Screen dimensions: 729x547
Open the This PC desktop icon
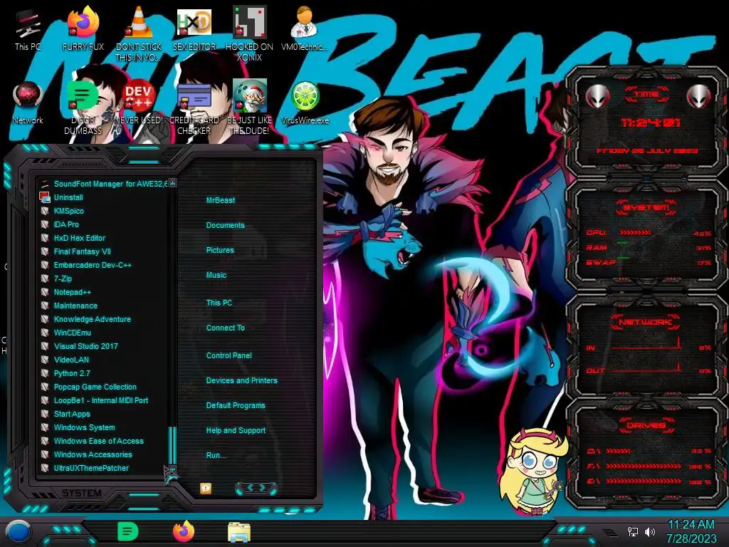[x=28, y=30]
